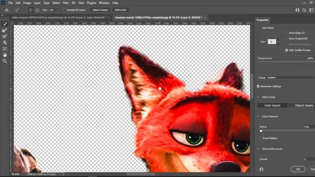Open the Select menu
This screenshot has height=177, width=315.
pos(56,3)
